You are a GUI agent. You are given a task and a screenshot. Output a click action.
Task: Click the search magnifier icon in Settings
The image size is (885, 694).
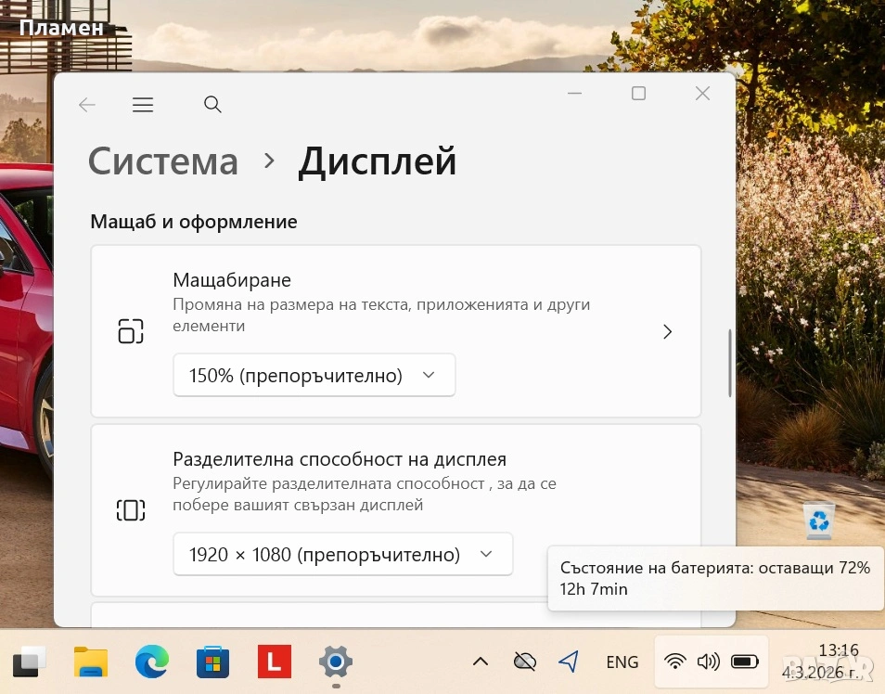click(212, 105)
